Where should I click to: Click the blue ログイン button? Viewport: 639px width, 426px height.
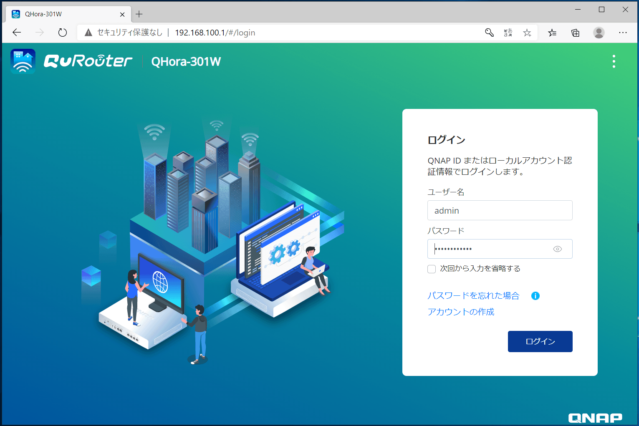coord(540,341)
